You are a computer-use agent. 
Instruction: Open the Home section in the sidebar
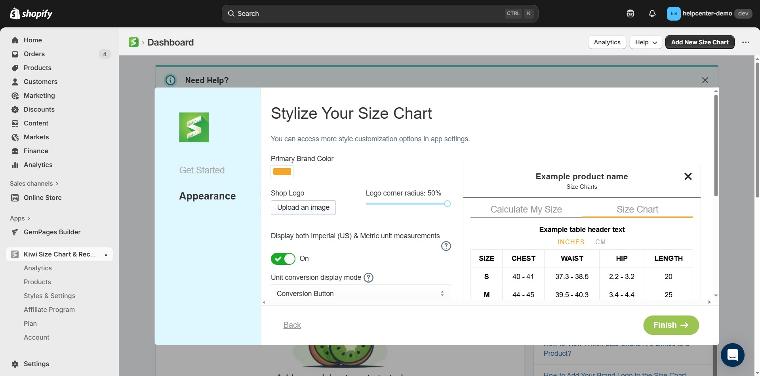(33, 40)
